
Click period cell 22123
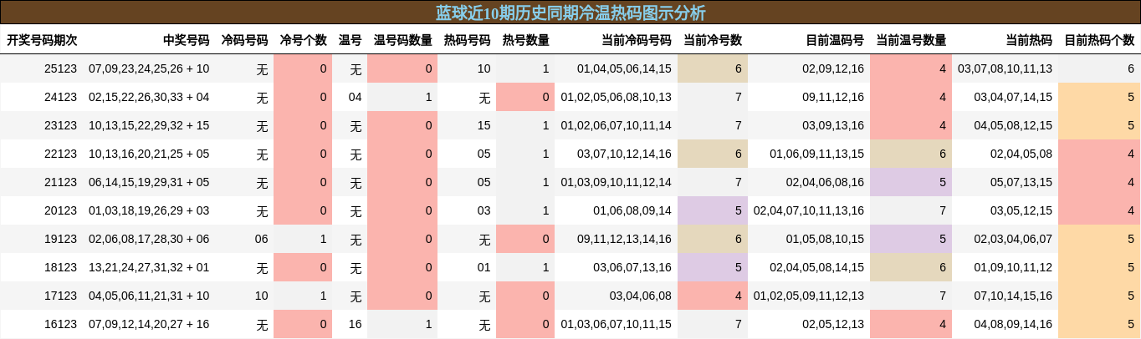60,154
